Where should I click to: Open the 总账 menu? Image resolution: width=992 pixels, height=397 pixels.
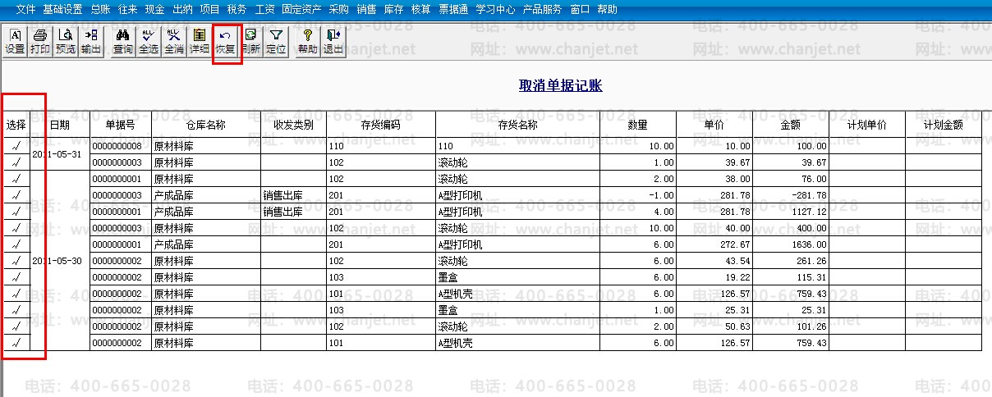pos(100,10)
